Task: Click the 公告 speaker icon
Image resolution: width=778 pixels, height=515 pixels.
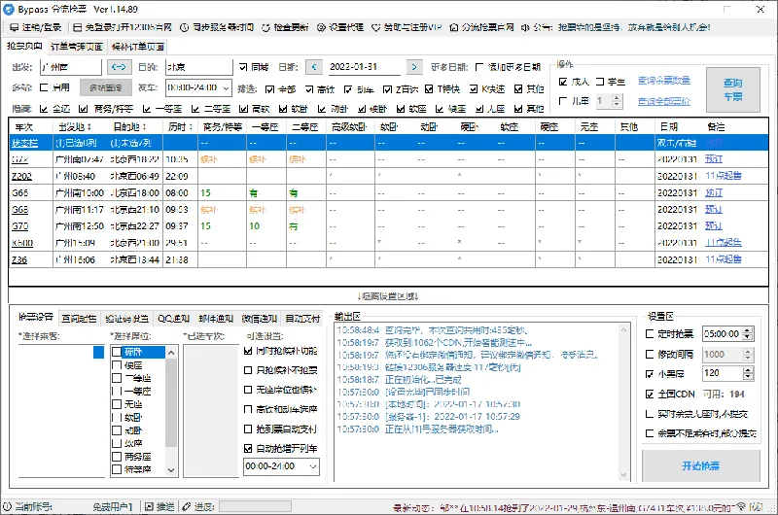Action: [525, 27]
